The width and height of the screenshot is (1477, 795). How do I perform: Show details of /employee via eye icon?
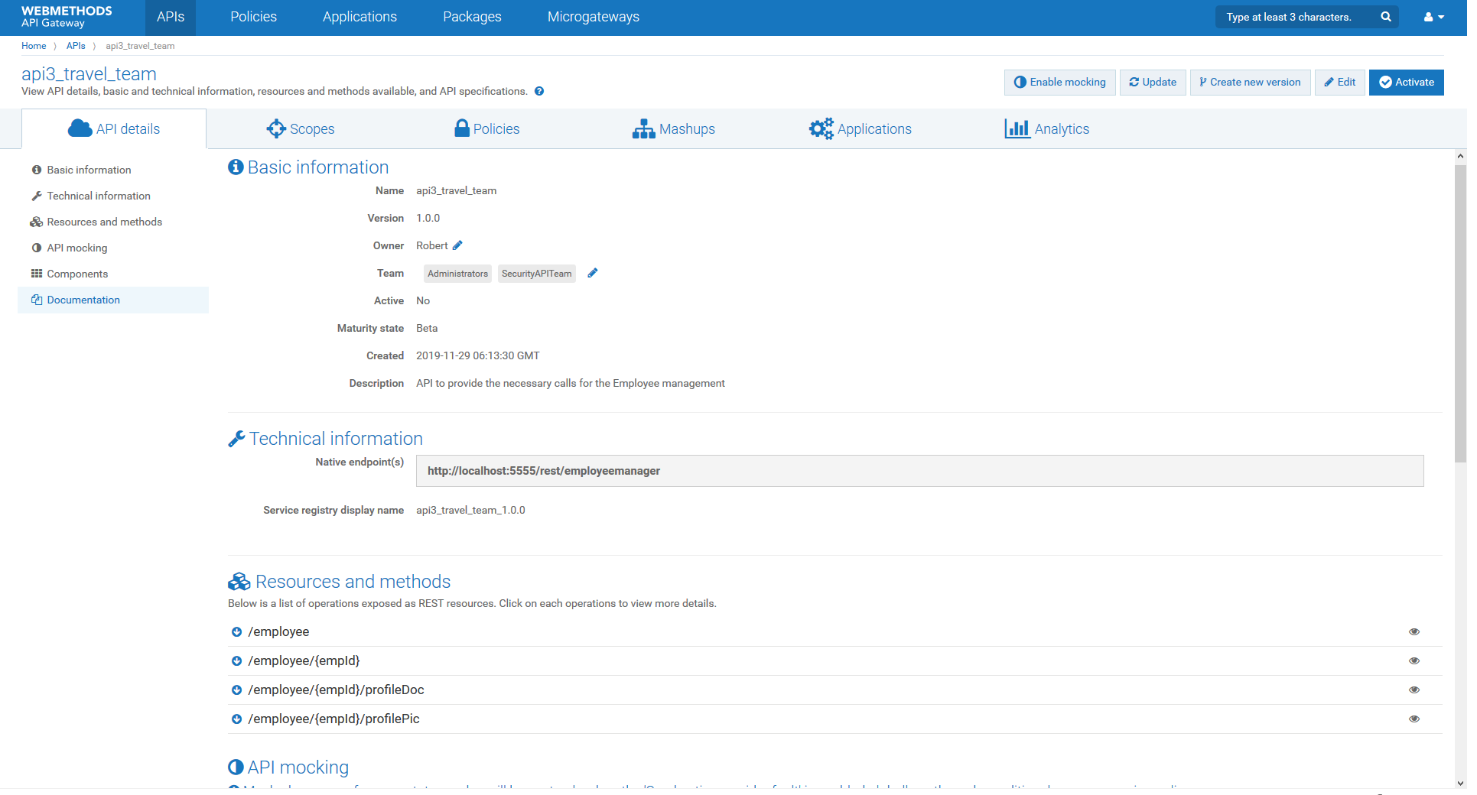click(1414, 631)
